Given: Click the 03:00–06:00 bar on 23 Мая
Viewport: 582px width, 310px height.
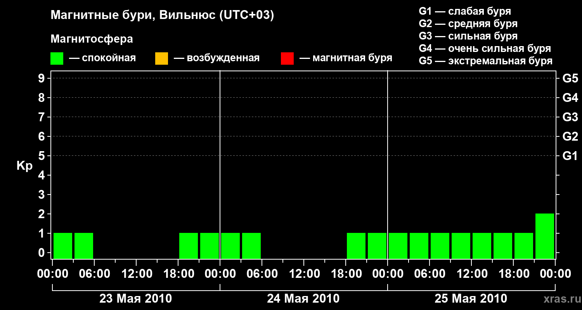Looking at the screenshot, I should [84, 246].
